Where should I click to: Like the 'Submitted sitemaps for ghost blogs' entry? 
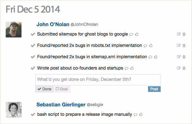(x=137, y=34)
